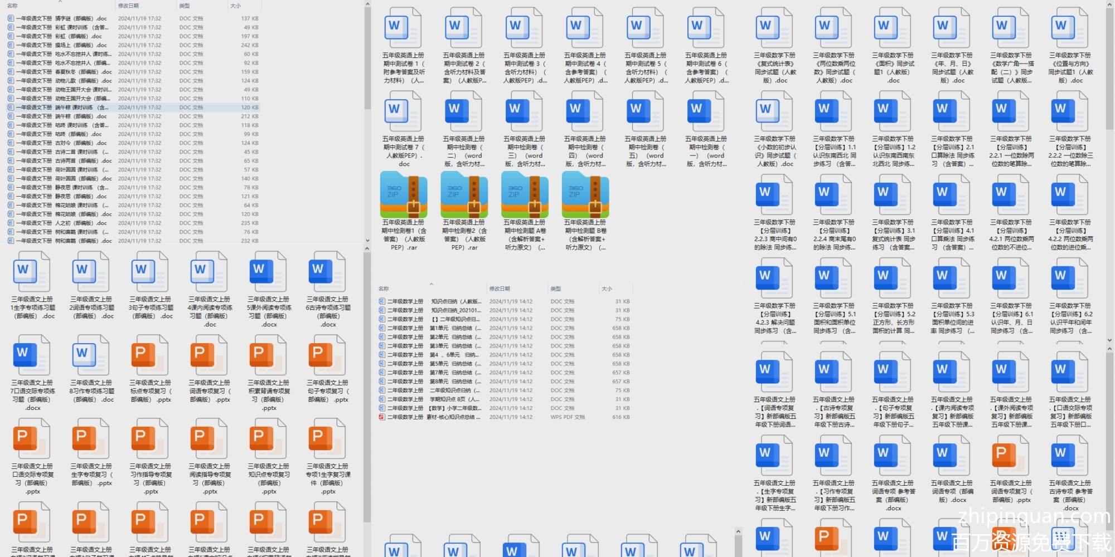Open the 期中检测卷1 .rar archive icon
Viewport: 1115px width, 557px height.
(403, 195)
